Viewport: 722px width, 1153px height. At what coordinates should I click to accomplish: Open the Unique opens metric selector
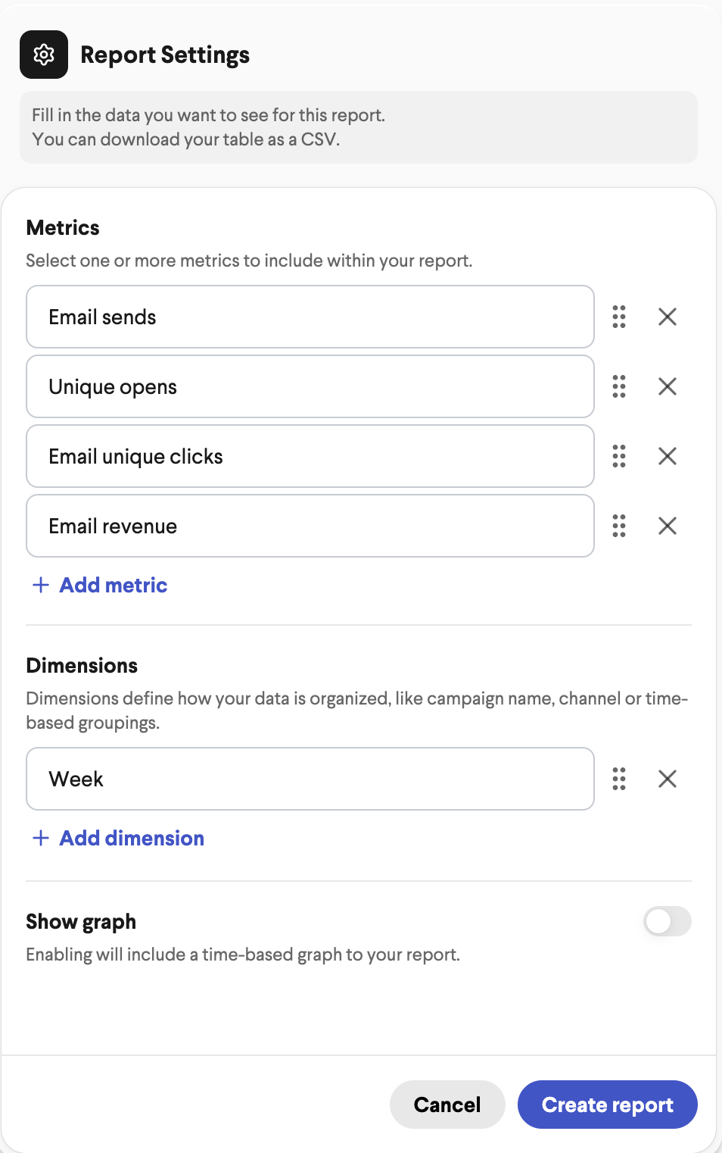pyautogui.click(x=310, y=386)
